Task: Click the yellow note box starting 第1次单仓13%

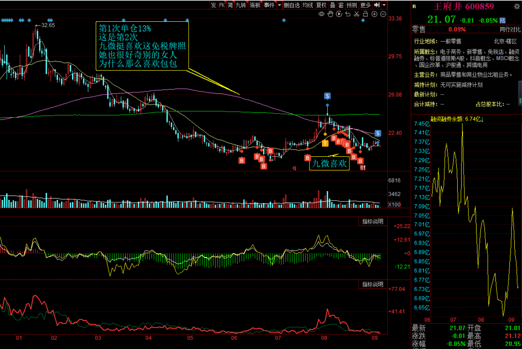Action: (142, 46)
